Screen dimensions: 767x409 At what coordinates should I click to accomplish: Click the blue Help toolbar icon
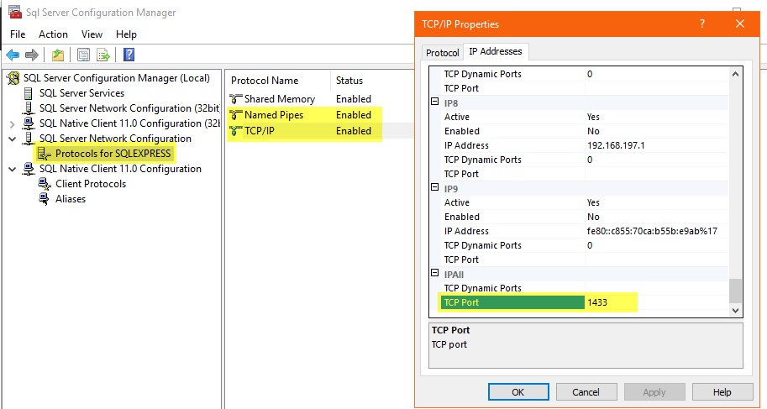129,55
